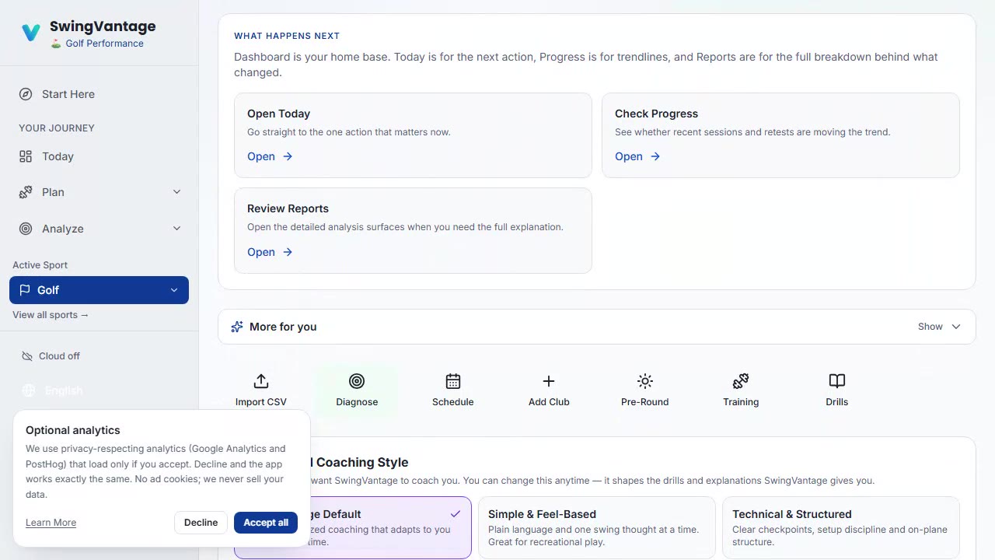Click the "Dashboard is your home base" paragraph
Image resolution: width=995 pixels, height=560 pixels.
coord(586,65)
